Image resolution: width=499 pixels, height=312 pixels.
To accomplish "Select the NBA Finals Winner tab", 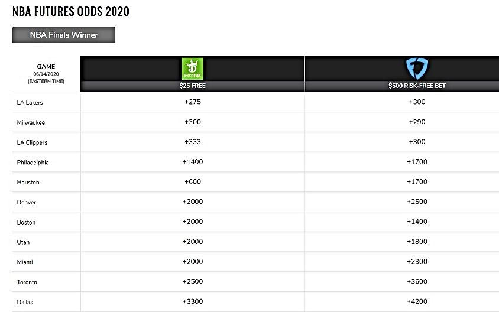I will (x=64, y=35).
